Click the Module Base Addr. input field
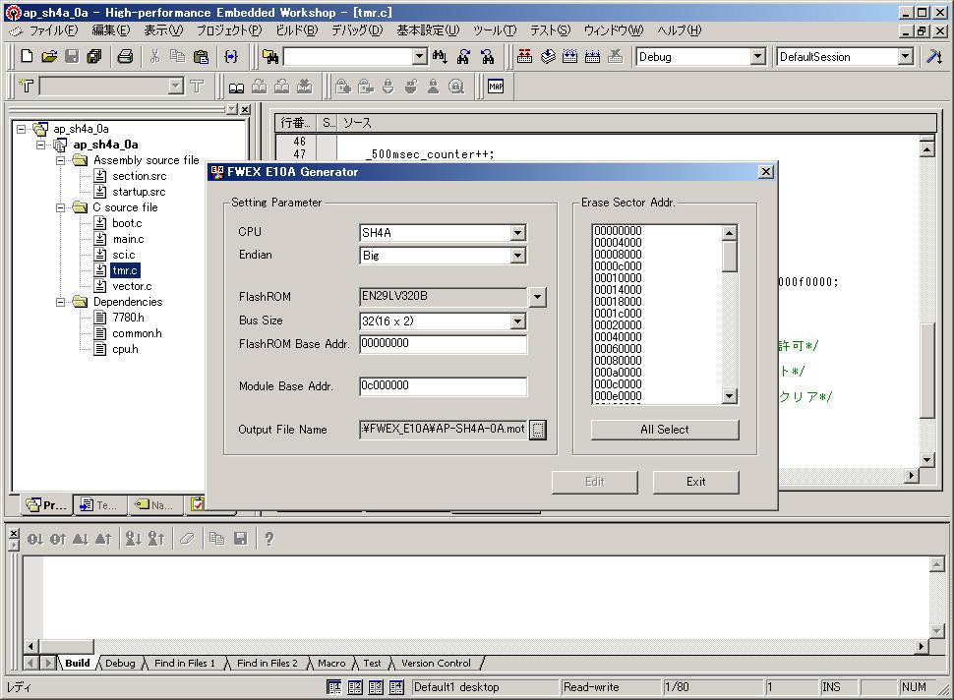This screenshot has width=954, height=700. pos(443,385)
